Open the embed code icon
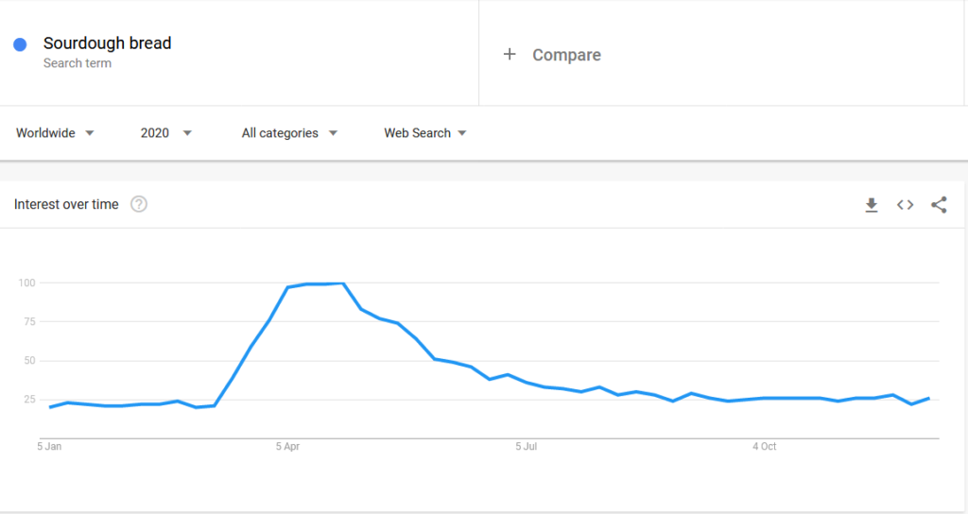 (x=906, y=205)
